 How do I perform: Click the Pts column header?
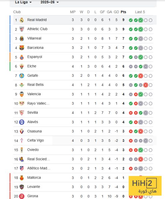point(123,12)
